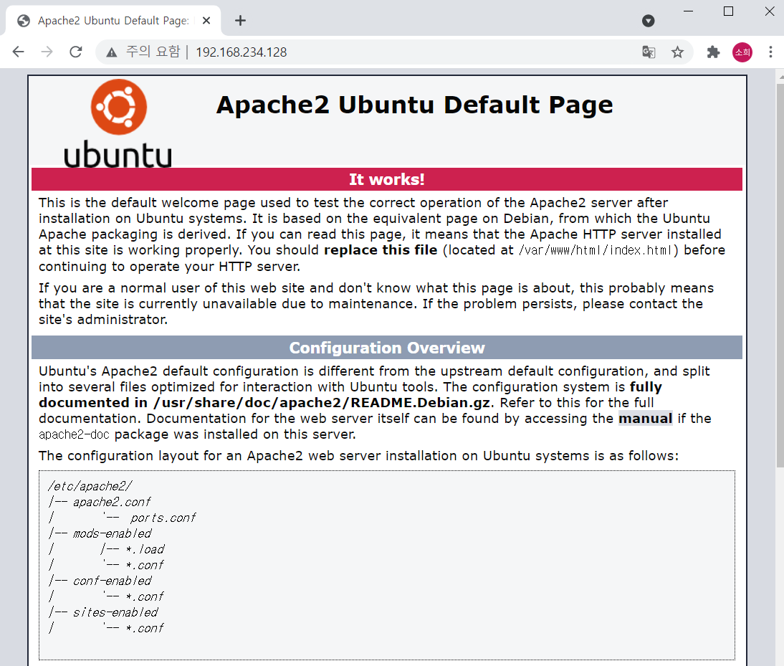Open the Chrome profile avatar
The height and width of the screenshot is (666, 784).
[x=742, y=52]
